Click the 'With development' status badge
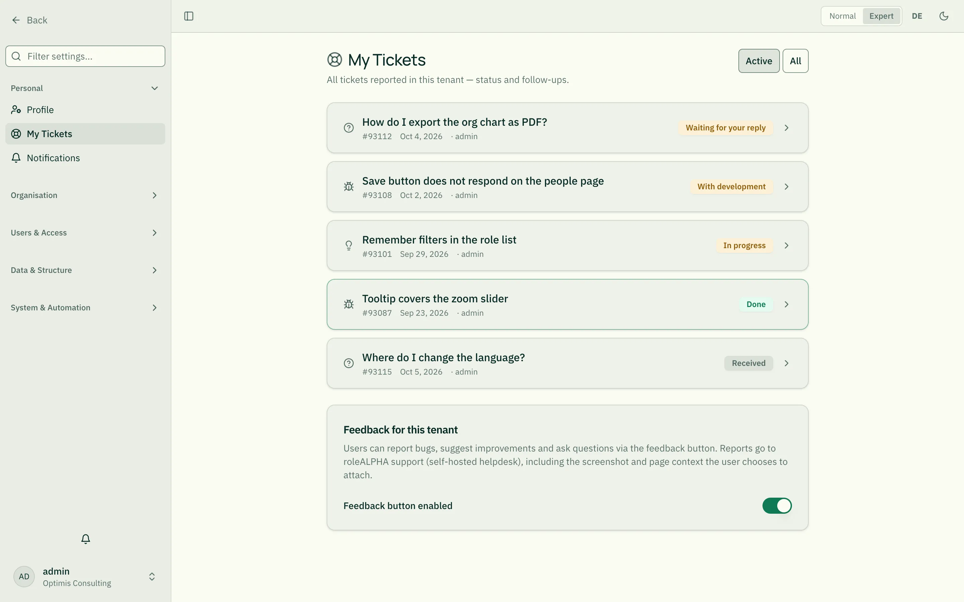 coord(731,186)
